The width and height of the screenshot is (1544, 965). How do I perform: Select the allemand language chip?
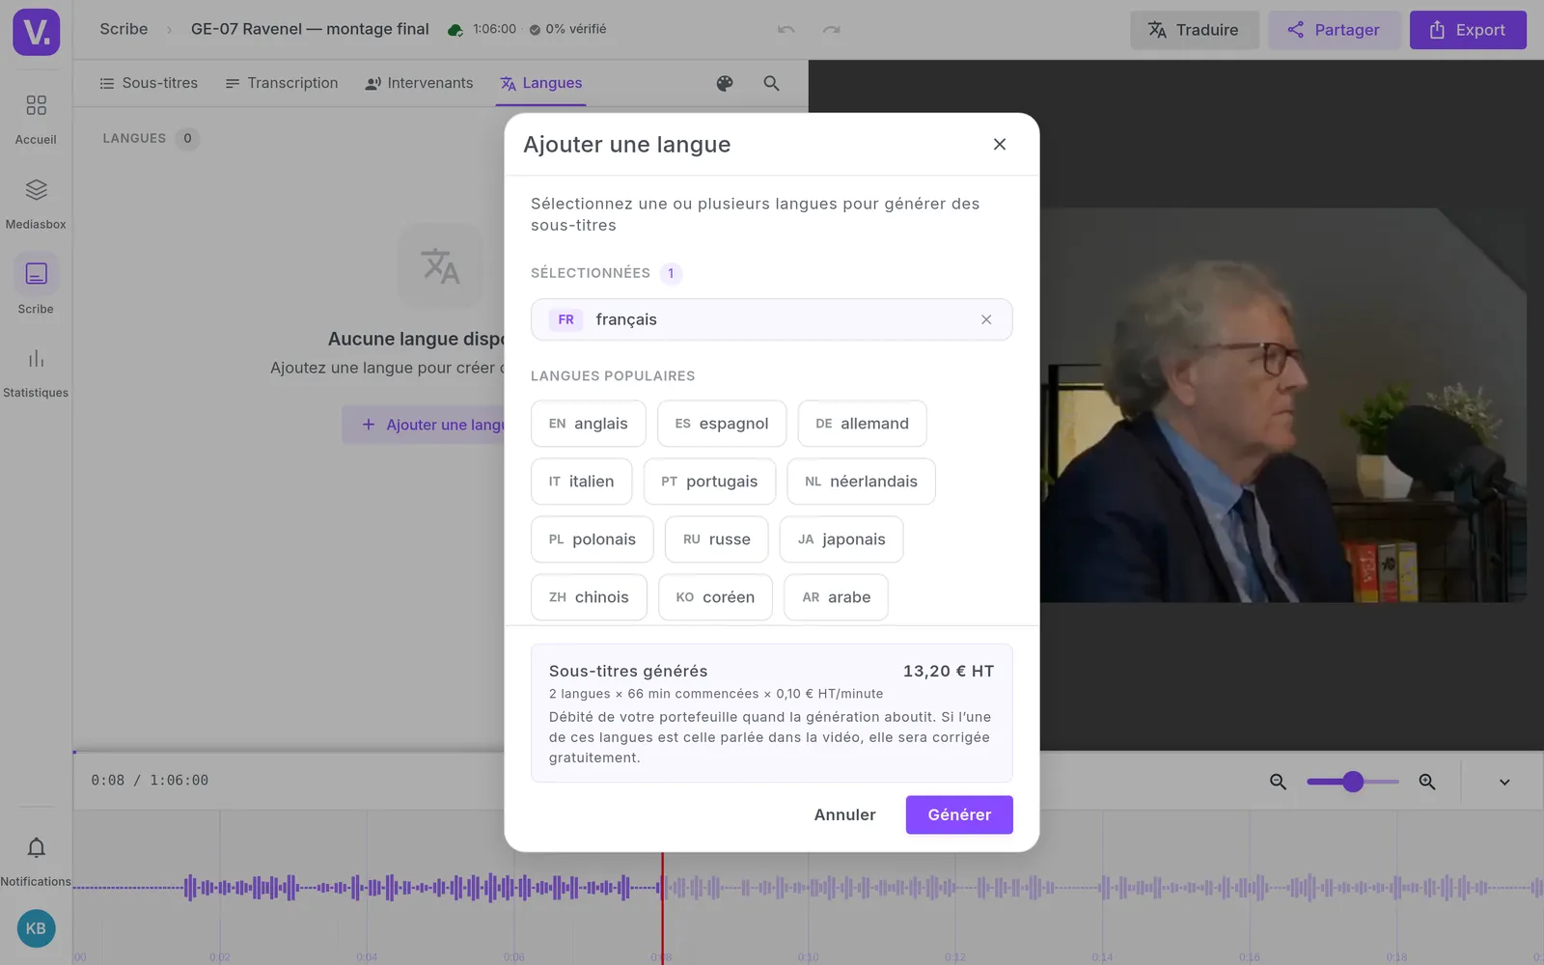(x=863, y=424)
